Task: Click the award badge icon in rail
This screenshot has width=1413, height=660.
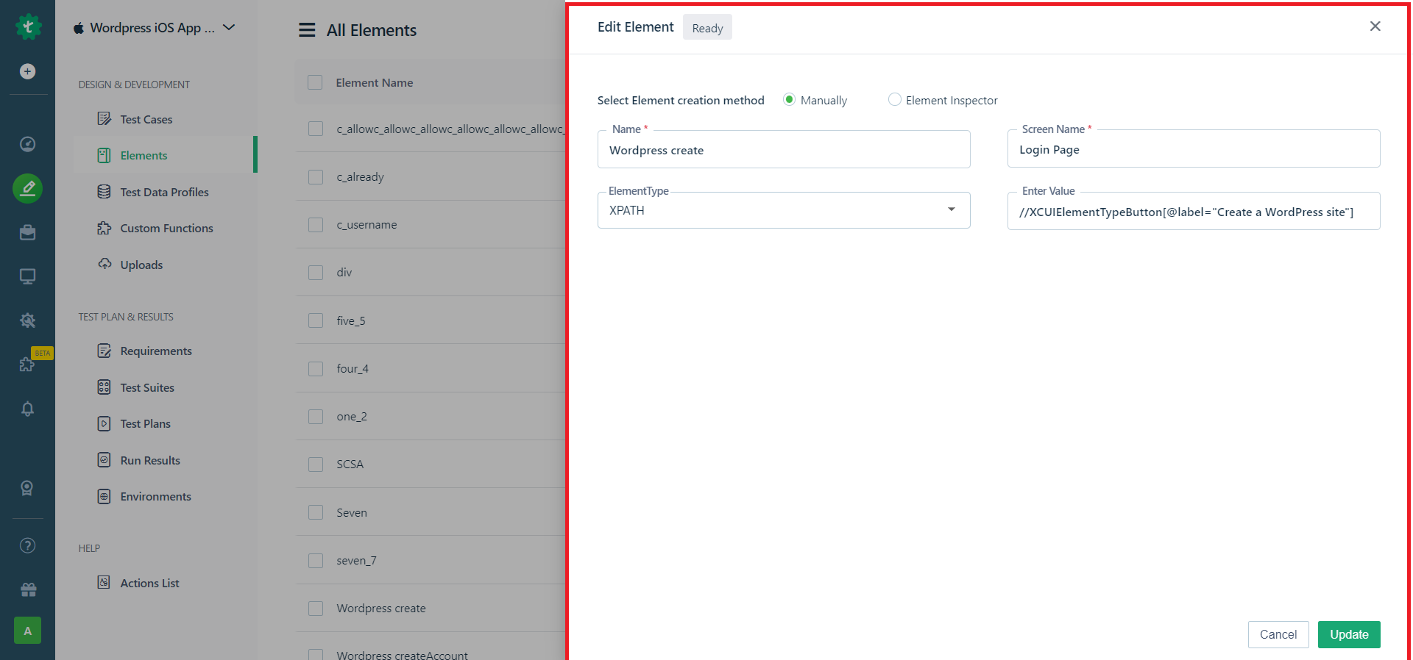Action: coord(27,488)
